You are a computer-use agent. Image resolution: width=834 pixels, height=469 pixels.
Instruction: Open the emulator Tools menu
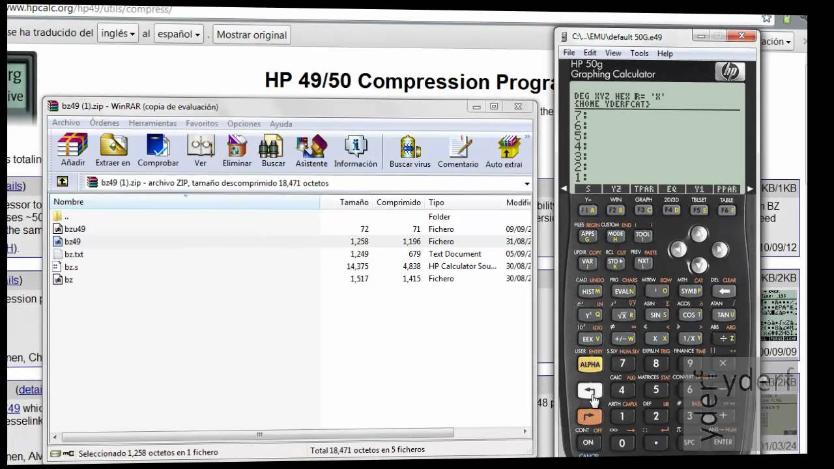(x=639, y=53)
